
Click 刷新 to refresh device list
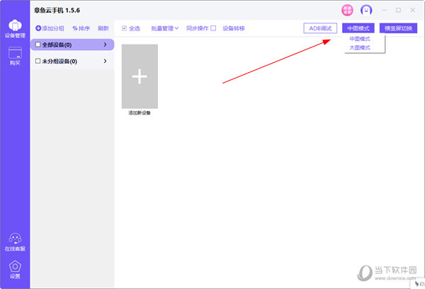(103, 28)
